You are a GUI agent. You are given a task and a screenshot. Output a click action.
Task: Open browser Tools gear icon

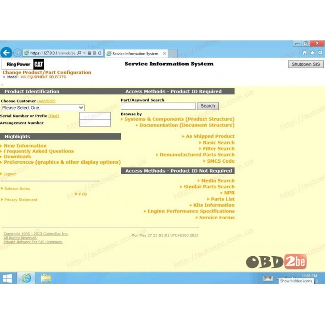(320, 52)
